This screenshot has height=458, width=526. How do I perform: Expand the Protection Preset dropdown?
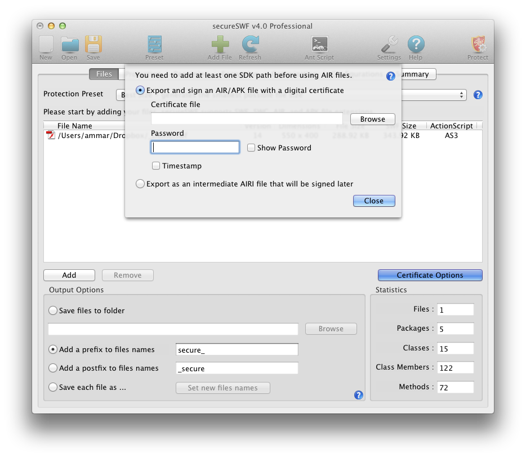pos(462,95)
